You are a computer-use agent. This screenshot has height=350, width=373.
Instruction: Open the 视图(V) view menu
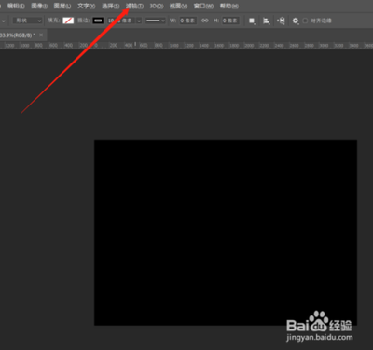pyautogui.click(x=178, y=6)
